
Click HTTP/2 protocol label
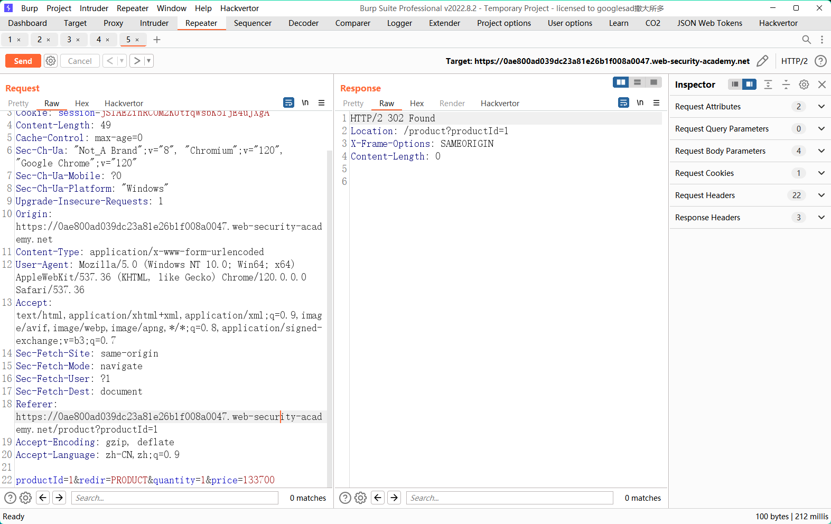coord(794,61)
